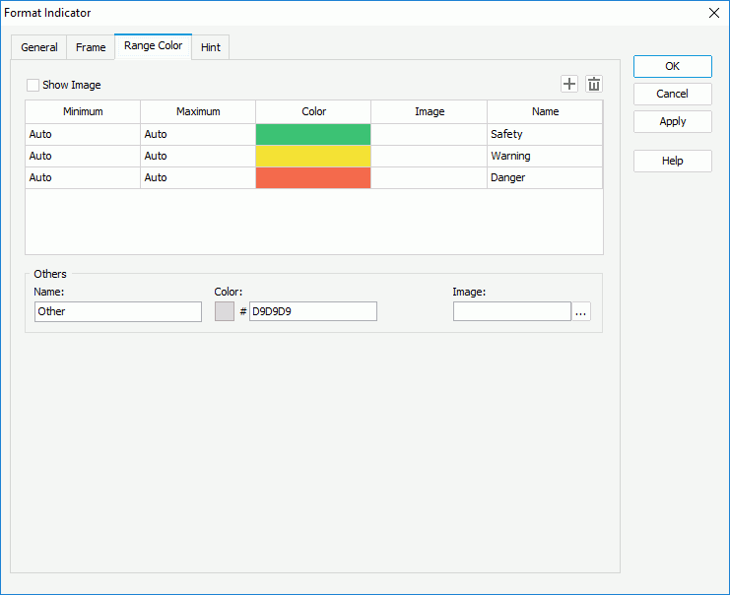Click the hex color D9D9D9 field
The image size is (730, 595).
pos(312,311)
